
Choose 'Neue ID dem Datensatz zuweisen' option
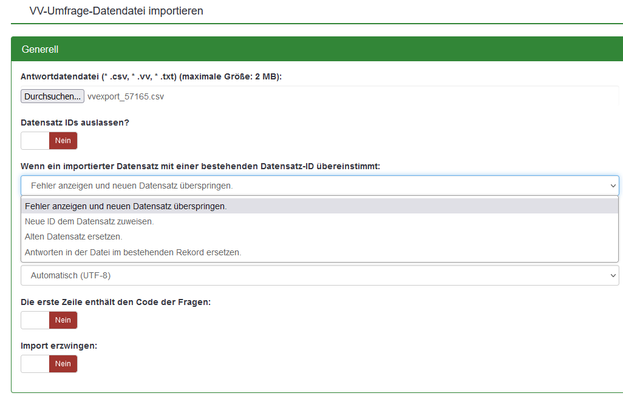coord(89,221)
